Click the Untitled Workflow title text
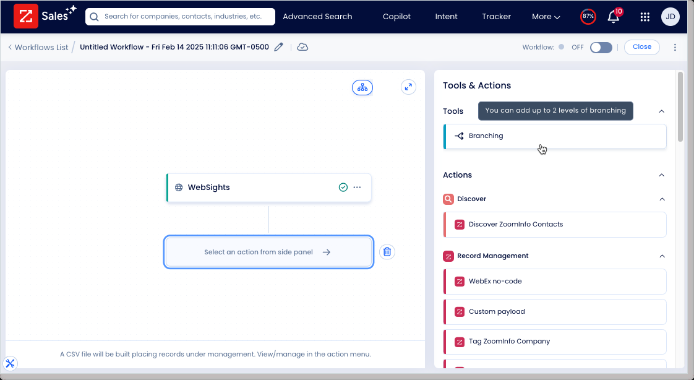This screenshot has height=380, width=694. (174, 47)
